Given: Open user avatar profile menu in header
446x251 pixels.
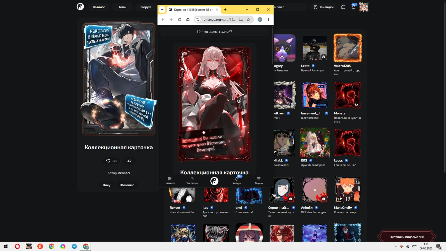Looking at the screenshot, I should click(364, 7).
